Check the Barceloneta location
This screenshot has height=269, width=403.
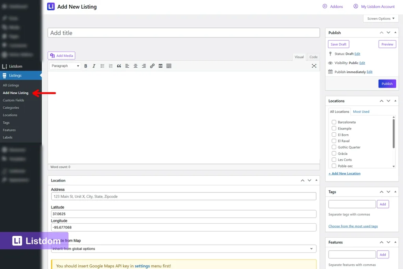334,122
